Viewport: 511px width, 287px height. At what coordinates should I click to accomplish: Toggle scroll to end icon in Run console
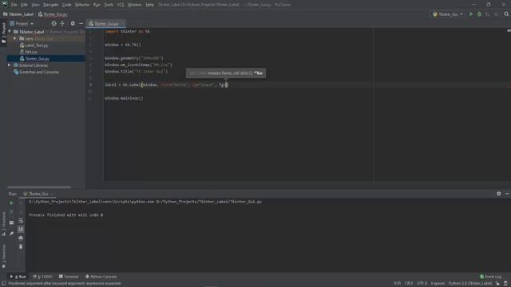[x=21, y=230]
